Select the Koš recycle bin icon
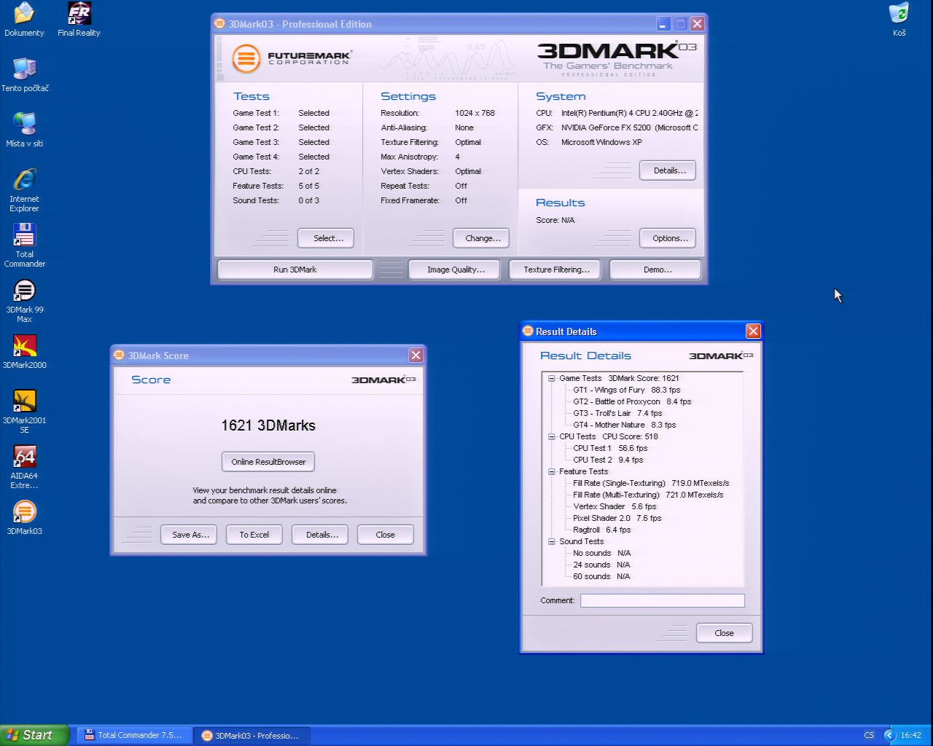This screenshot has height=746, width=933. click(x=899, y=20)
